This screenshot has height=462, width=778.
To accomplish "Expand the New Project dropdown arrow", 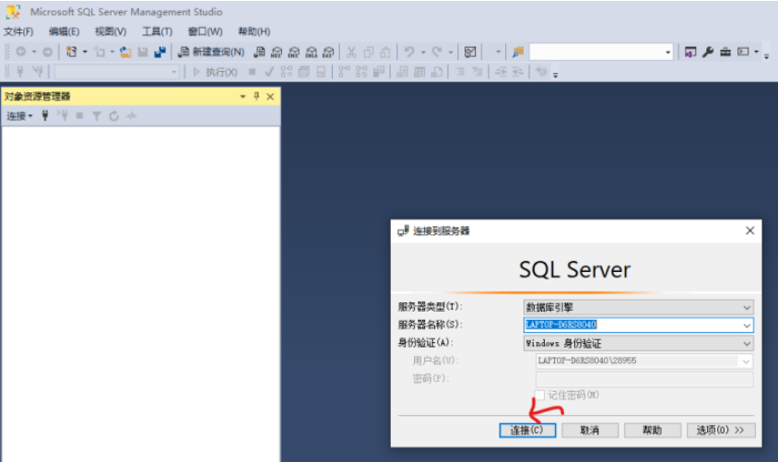I will (85, 52).
